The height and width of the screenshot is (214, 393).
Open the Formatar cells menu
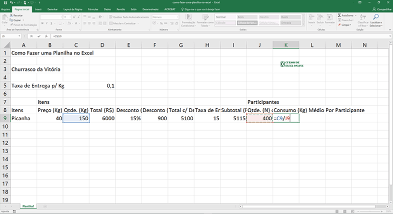330,19
